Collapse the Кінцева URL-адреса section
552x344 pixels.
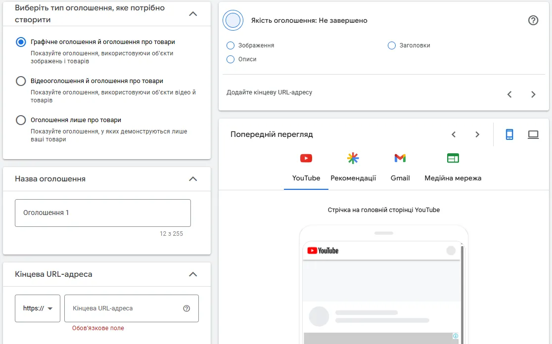[x=193, y=274]
